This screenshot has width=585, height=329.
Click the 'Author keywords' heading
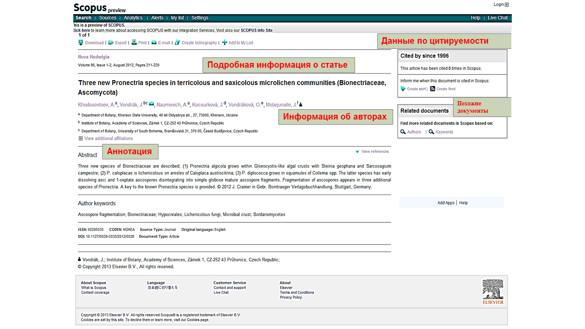97,203
